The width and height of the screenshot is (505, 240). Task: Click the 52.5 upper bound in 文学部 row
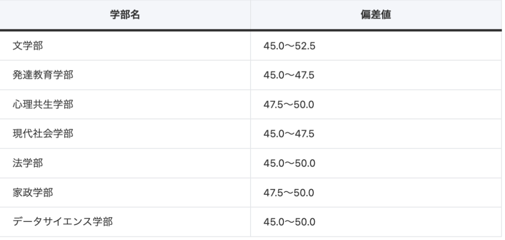pos(306,46)
